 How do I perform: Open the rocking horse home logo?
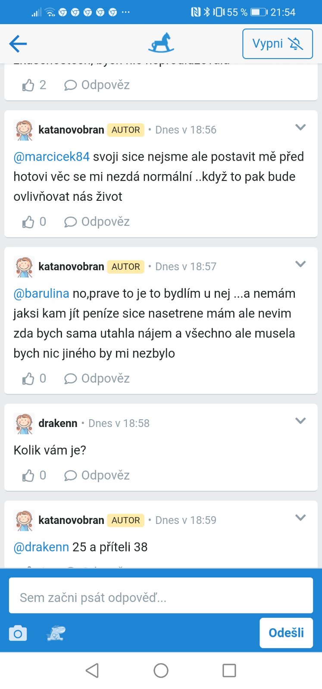161,43
